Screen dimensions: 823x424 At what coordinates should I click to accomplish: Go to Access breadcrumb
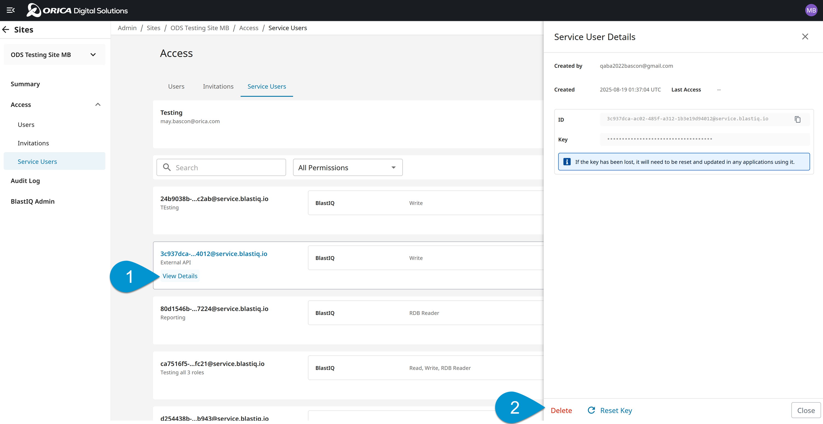[249, 28]
